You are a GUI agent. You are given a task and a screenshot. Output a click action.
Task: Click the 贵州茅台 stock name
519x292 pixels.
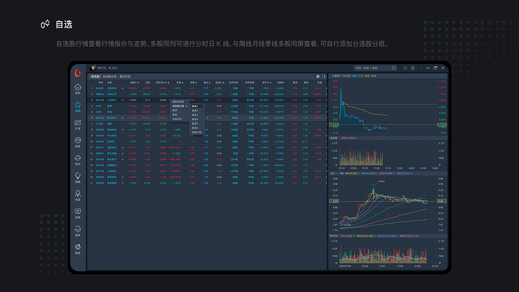pos(112,118)
